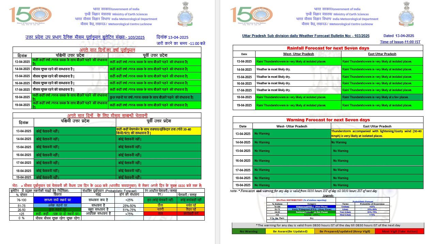
Task: Click 'East Uttar Pradesh' header in Warning Forecast table
Action: [x=377, y=126]
